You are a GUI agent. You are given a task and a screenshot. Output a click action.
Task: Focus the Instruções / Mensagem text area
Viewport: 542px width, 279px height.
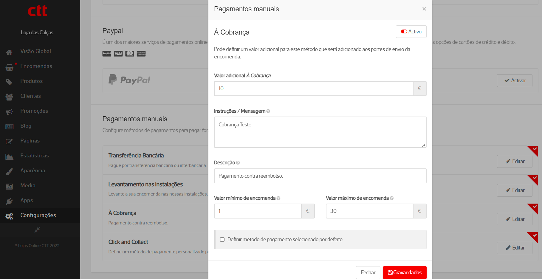click(x=320, y=132)
